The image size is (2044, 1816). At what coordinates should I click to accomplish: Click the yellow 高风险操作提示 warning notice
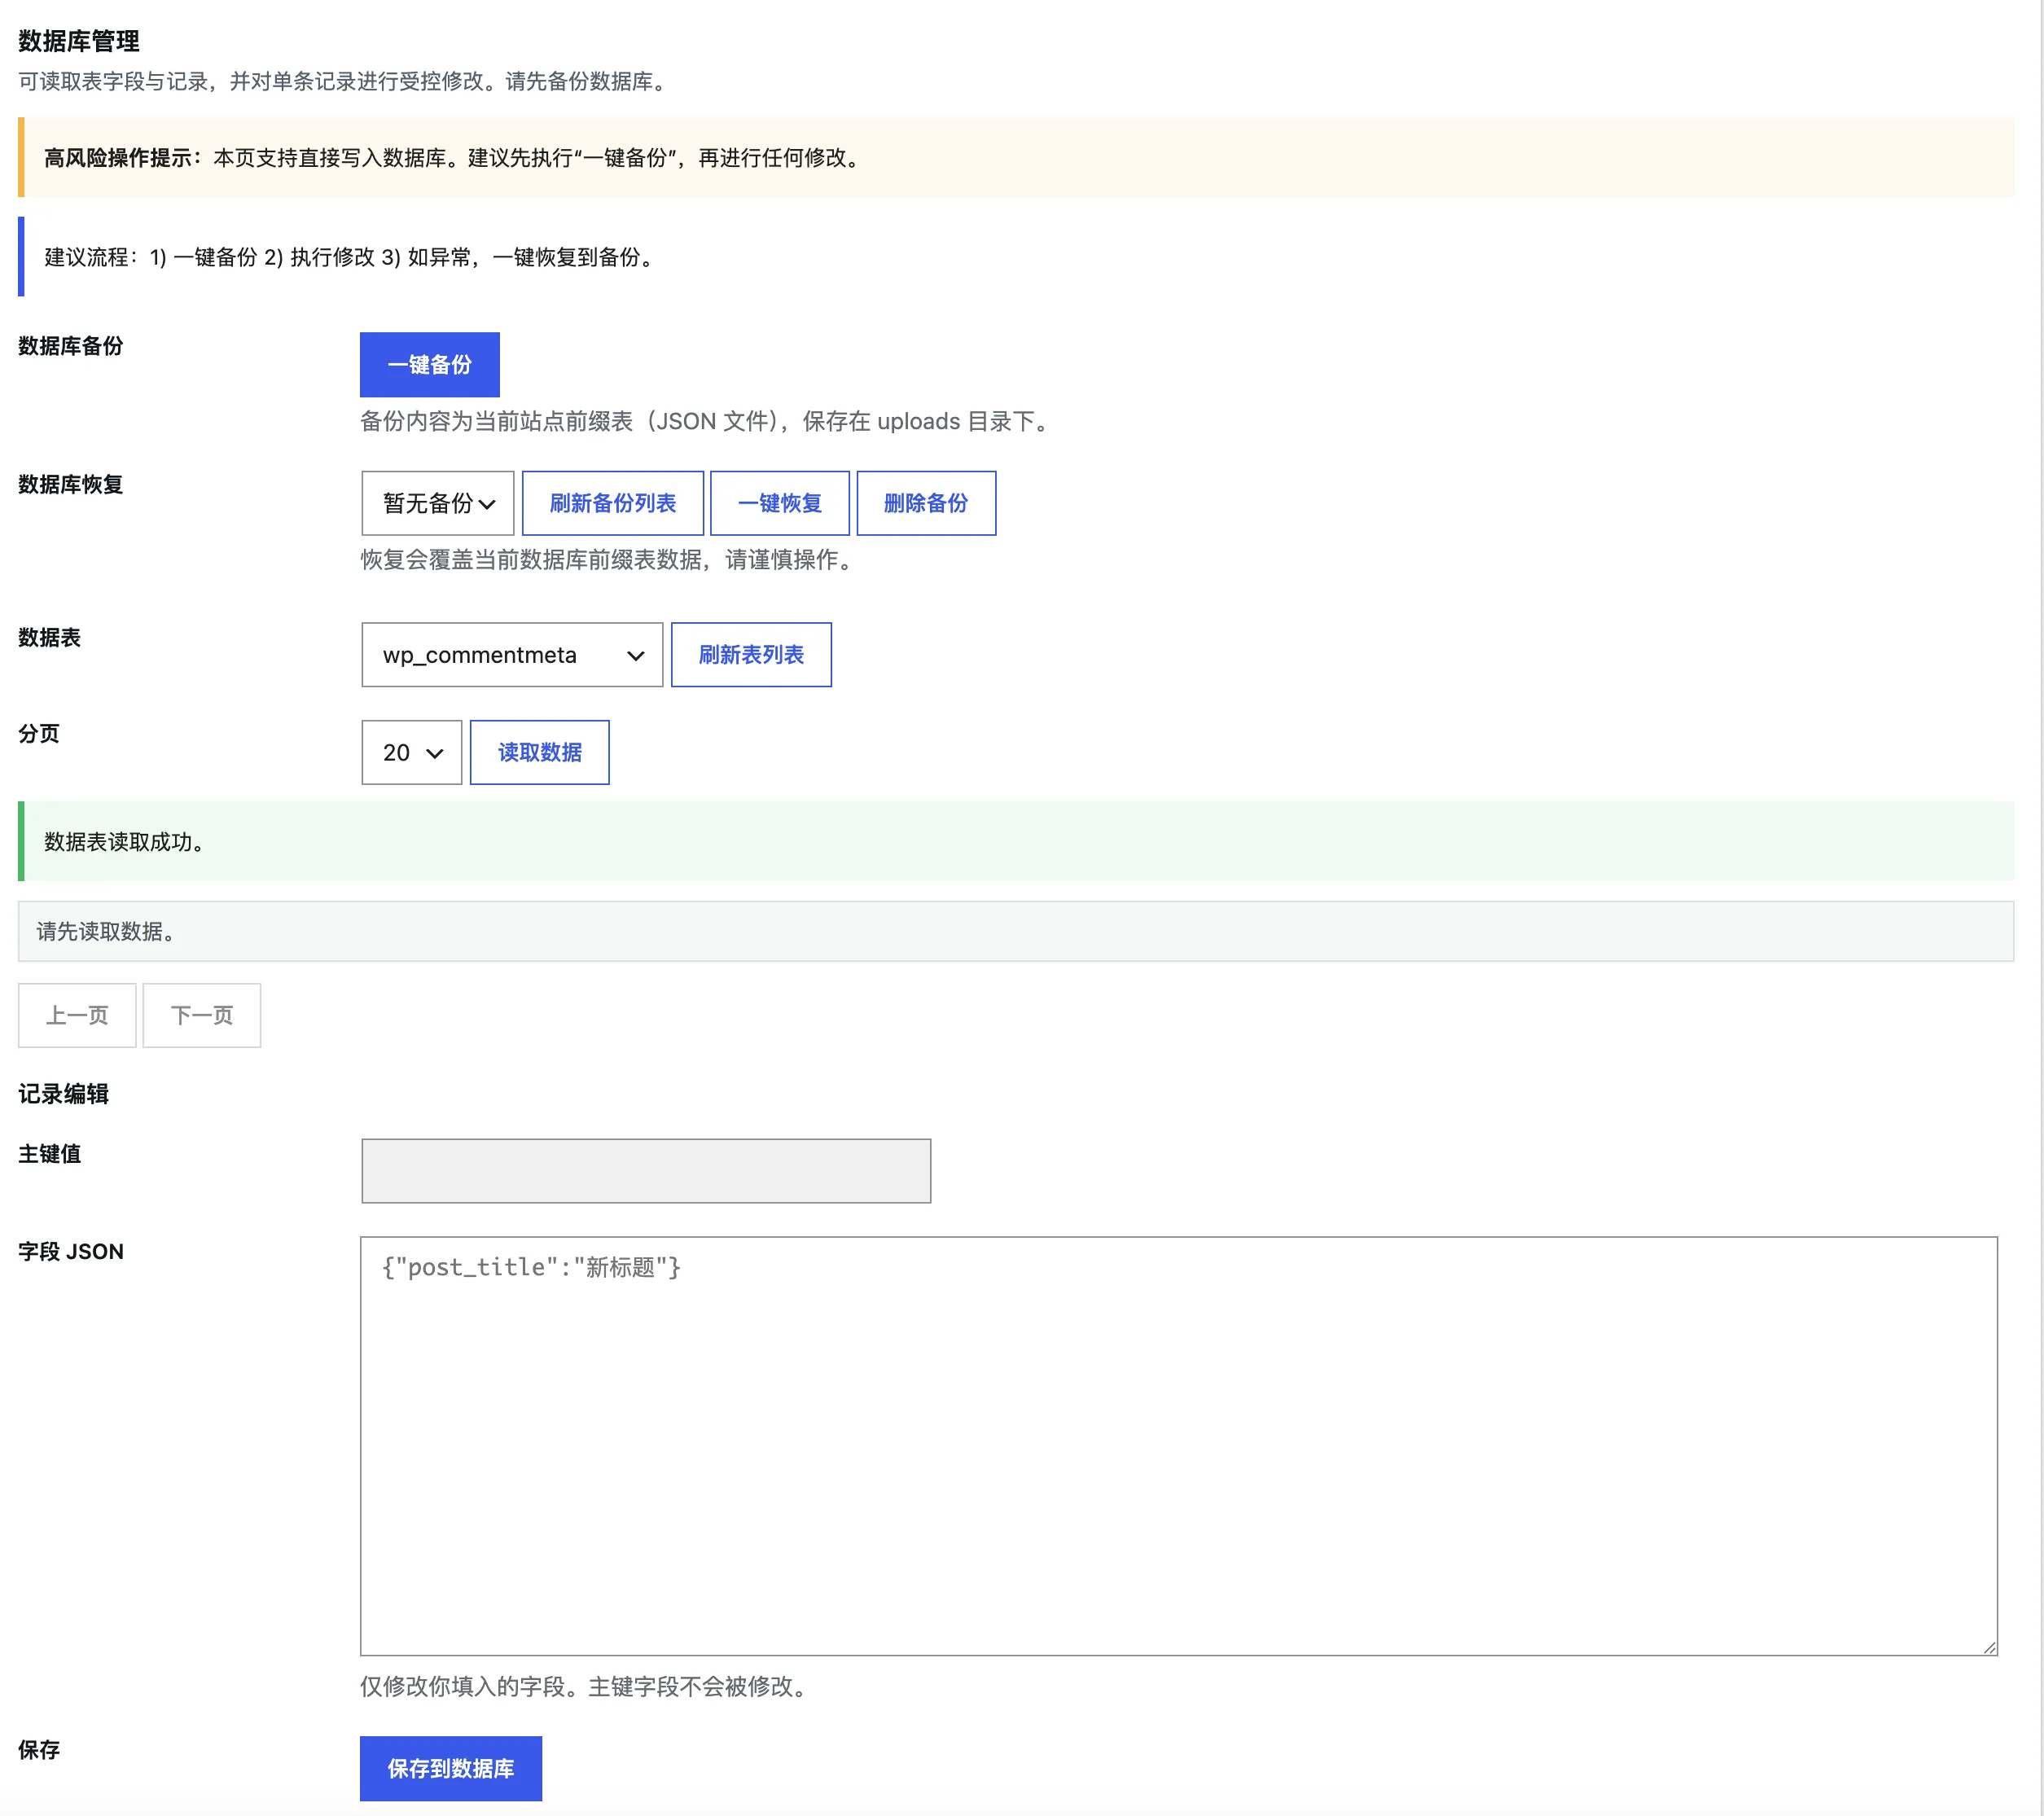[x=1015, y=157]
